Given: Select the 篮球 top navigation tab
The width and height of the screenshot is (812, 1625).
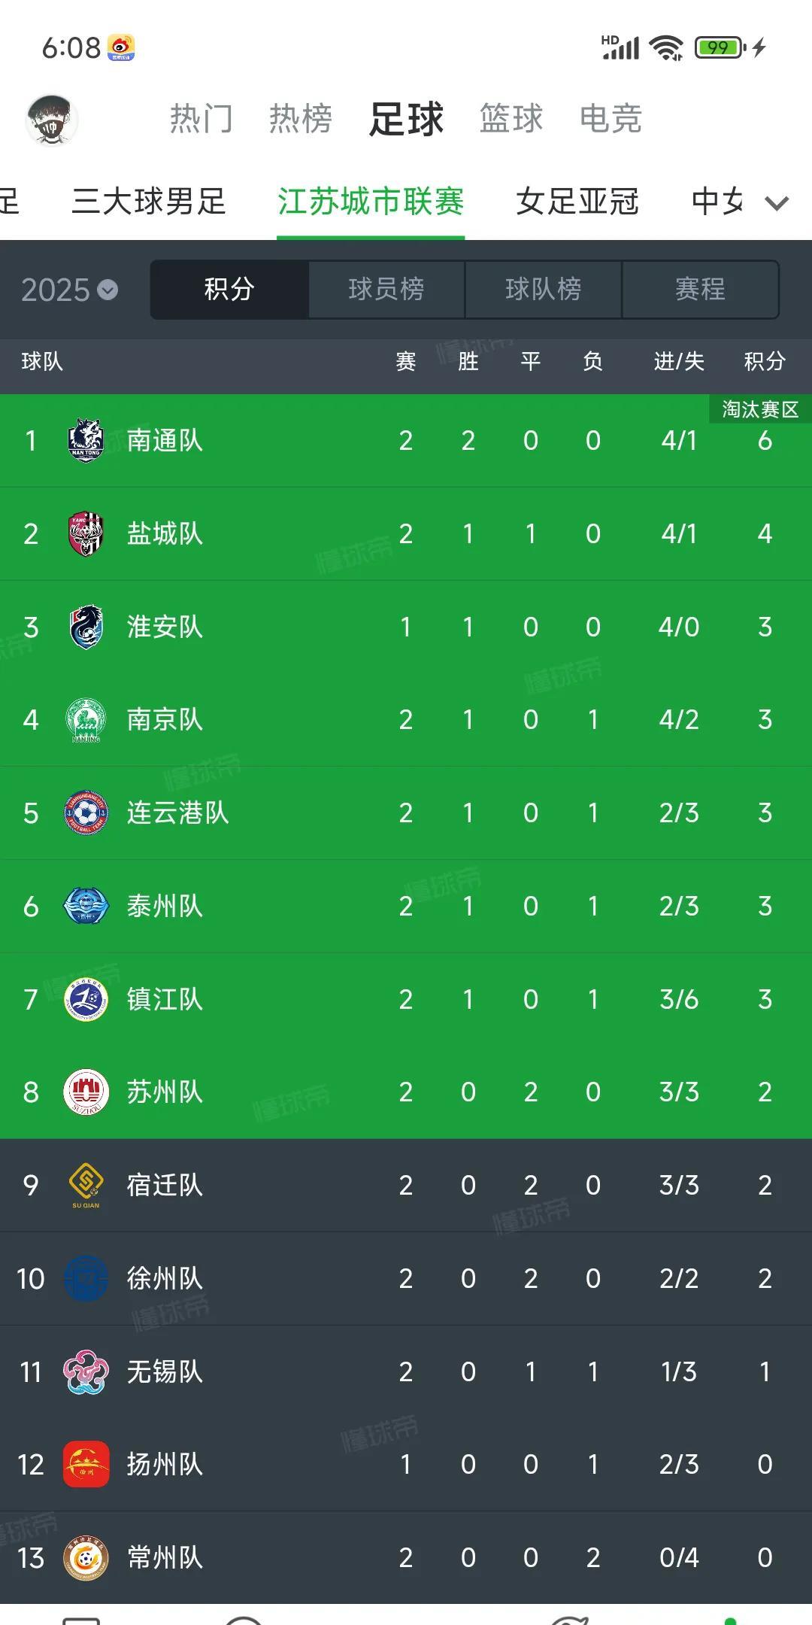Looking at the screenshot, I should [511, 119].
